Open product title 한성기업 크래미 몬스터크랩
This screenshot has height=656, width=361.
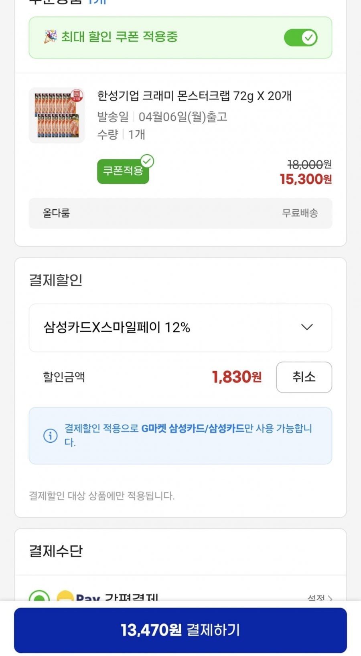point(194,96)
